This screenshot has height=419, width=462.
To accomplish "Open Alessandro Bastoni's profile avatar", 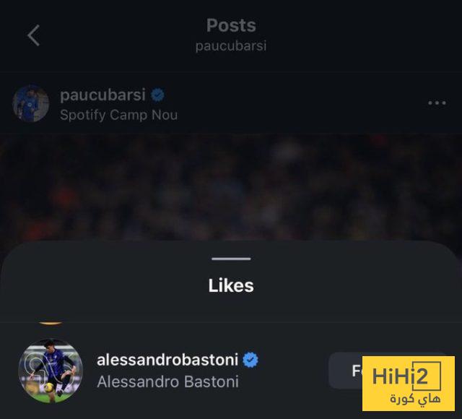I will [51, 371].
